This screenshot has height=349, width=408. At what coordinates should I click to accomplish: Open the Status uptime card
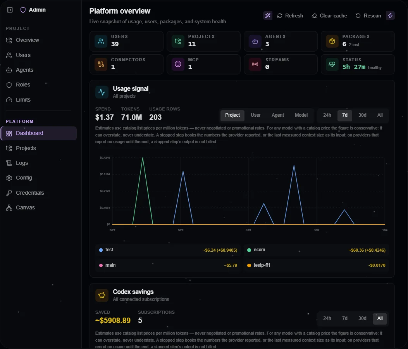[x=358, y=64]
